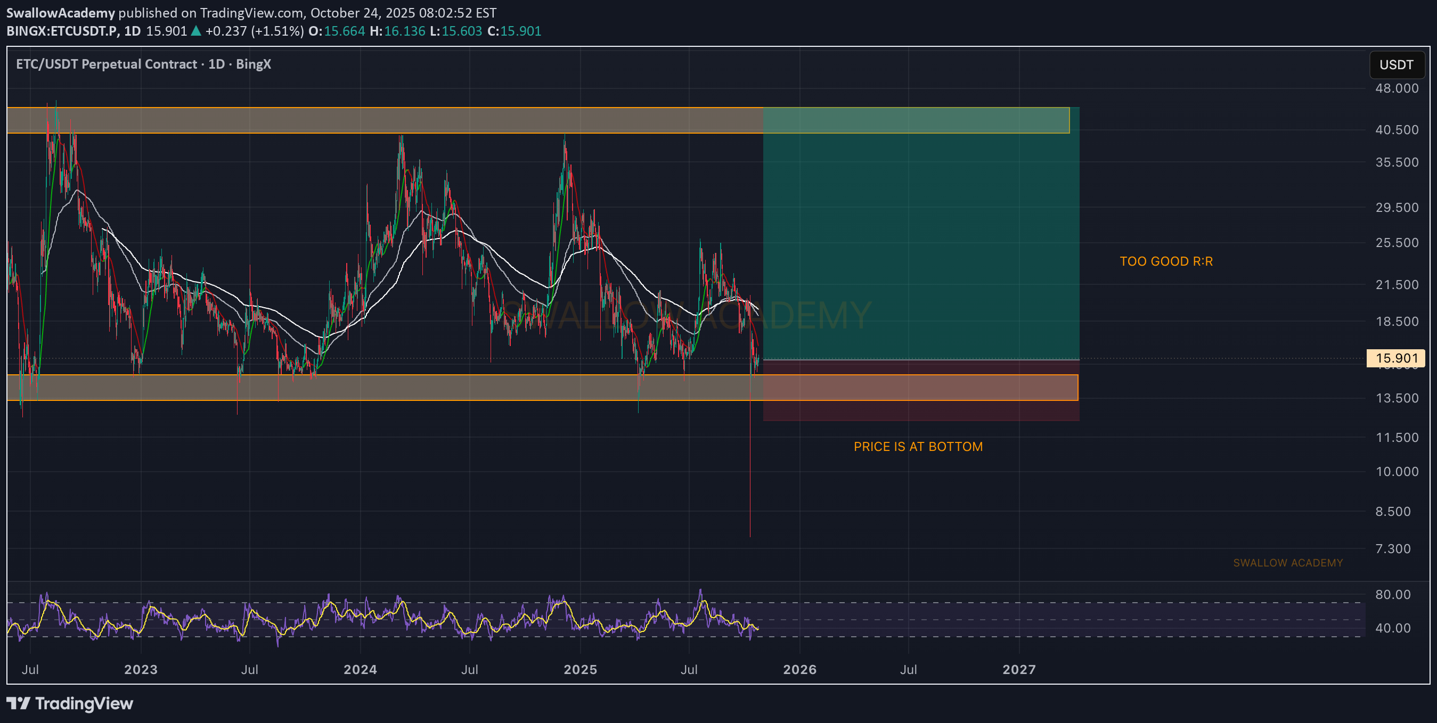The image size is (1437, 723).
Task: Click the 2023 time axis label
Action: coord(141,669)
